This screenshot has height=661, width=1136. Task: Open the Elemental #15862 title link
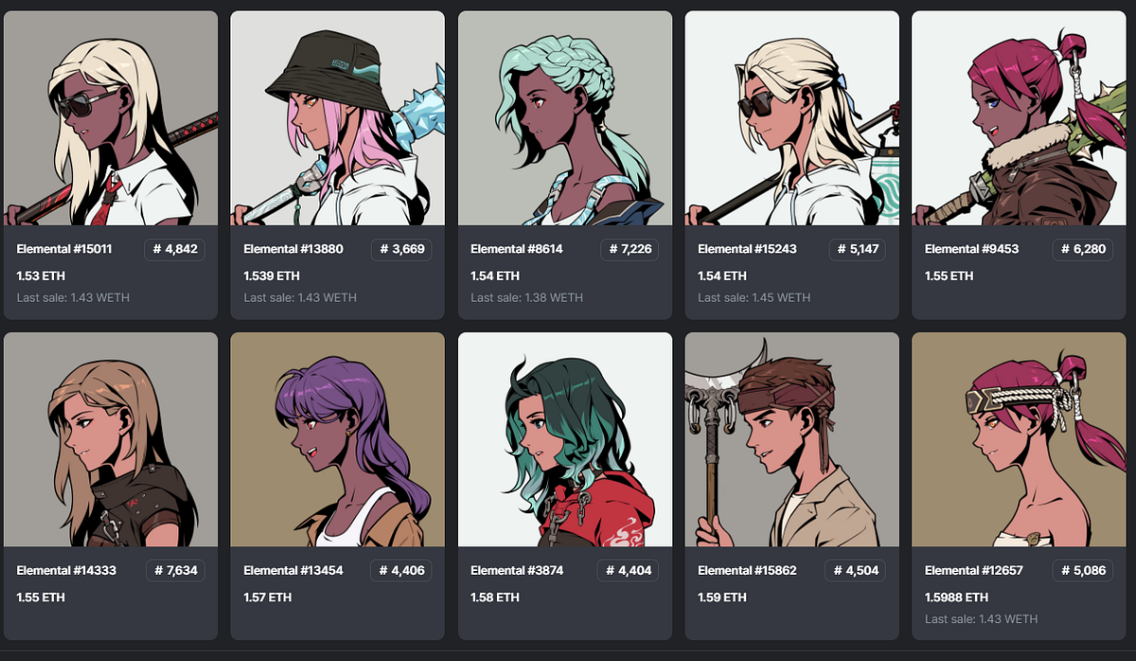748,571
